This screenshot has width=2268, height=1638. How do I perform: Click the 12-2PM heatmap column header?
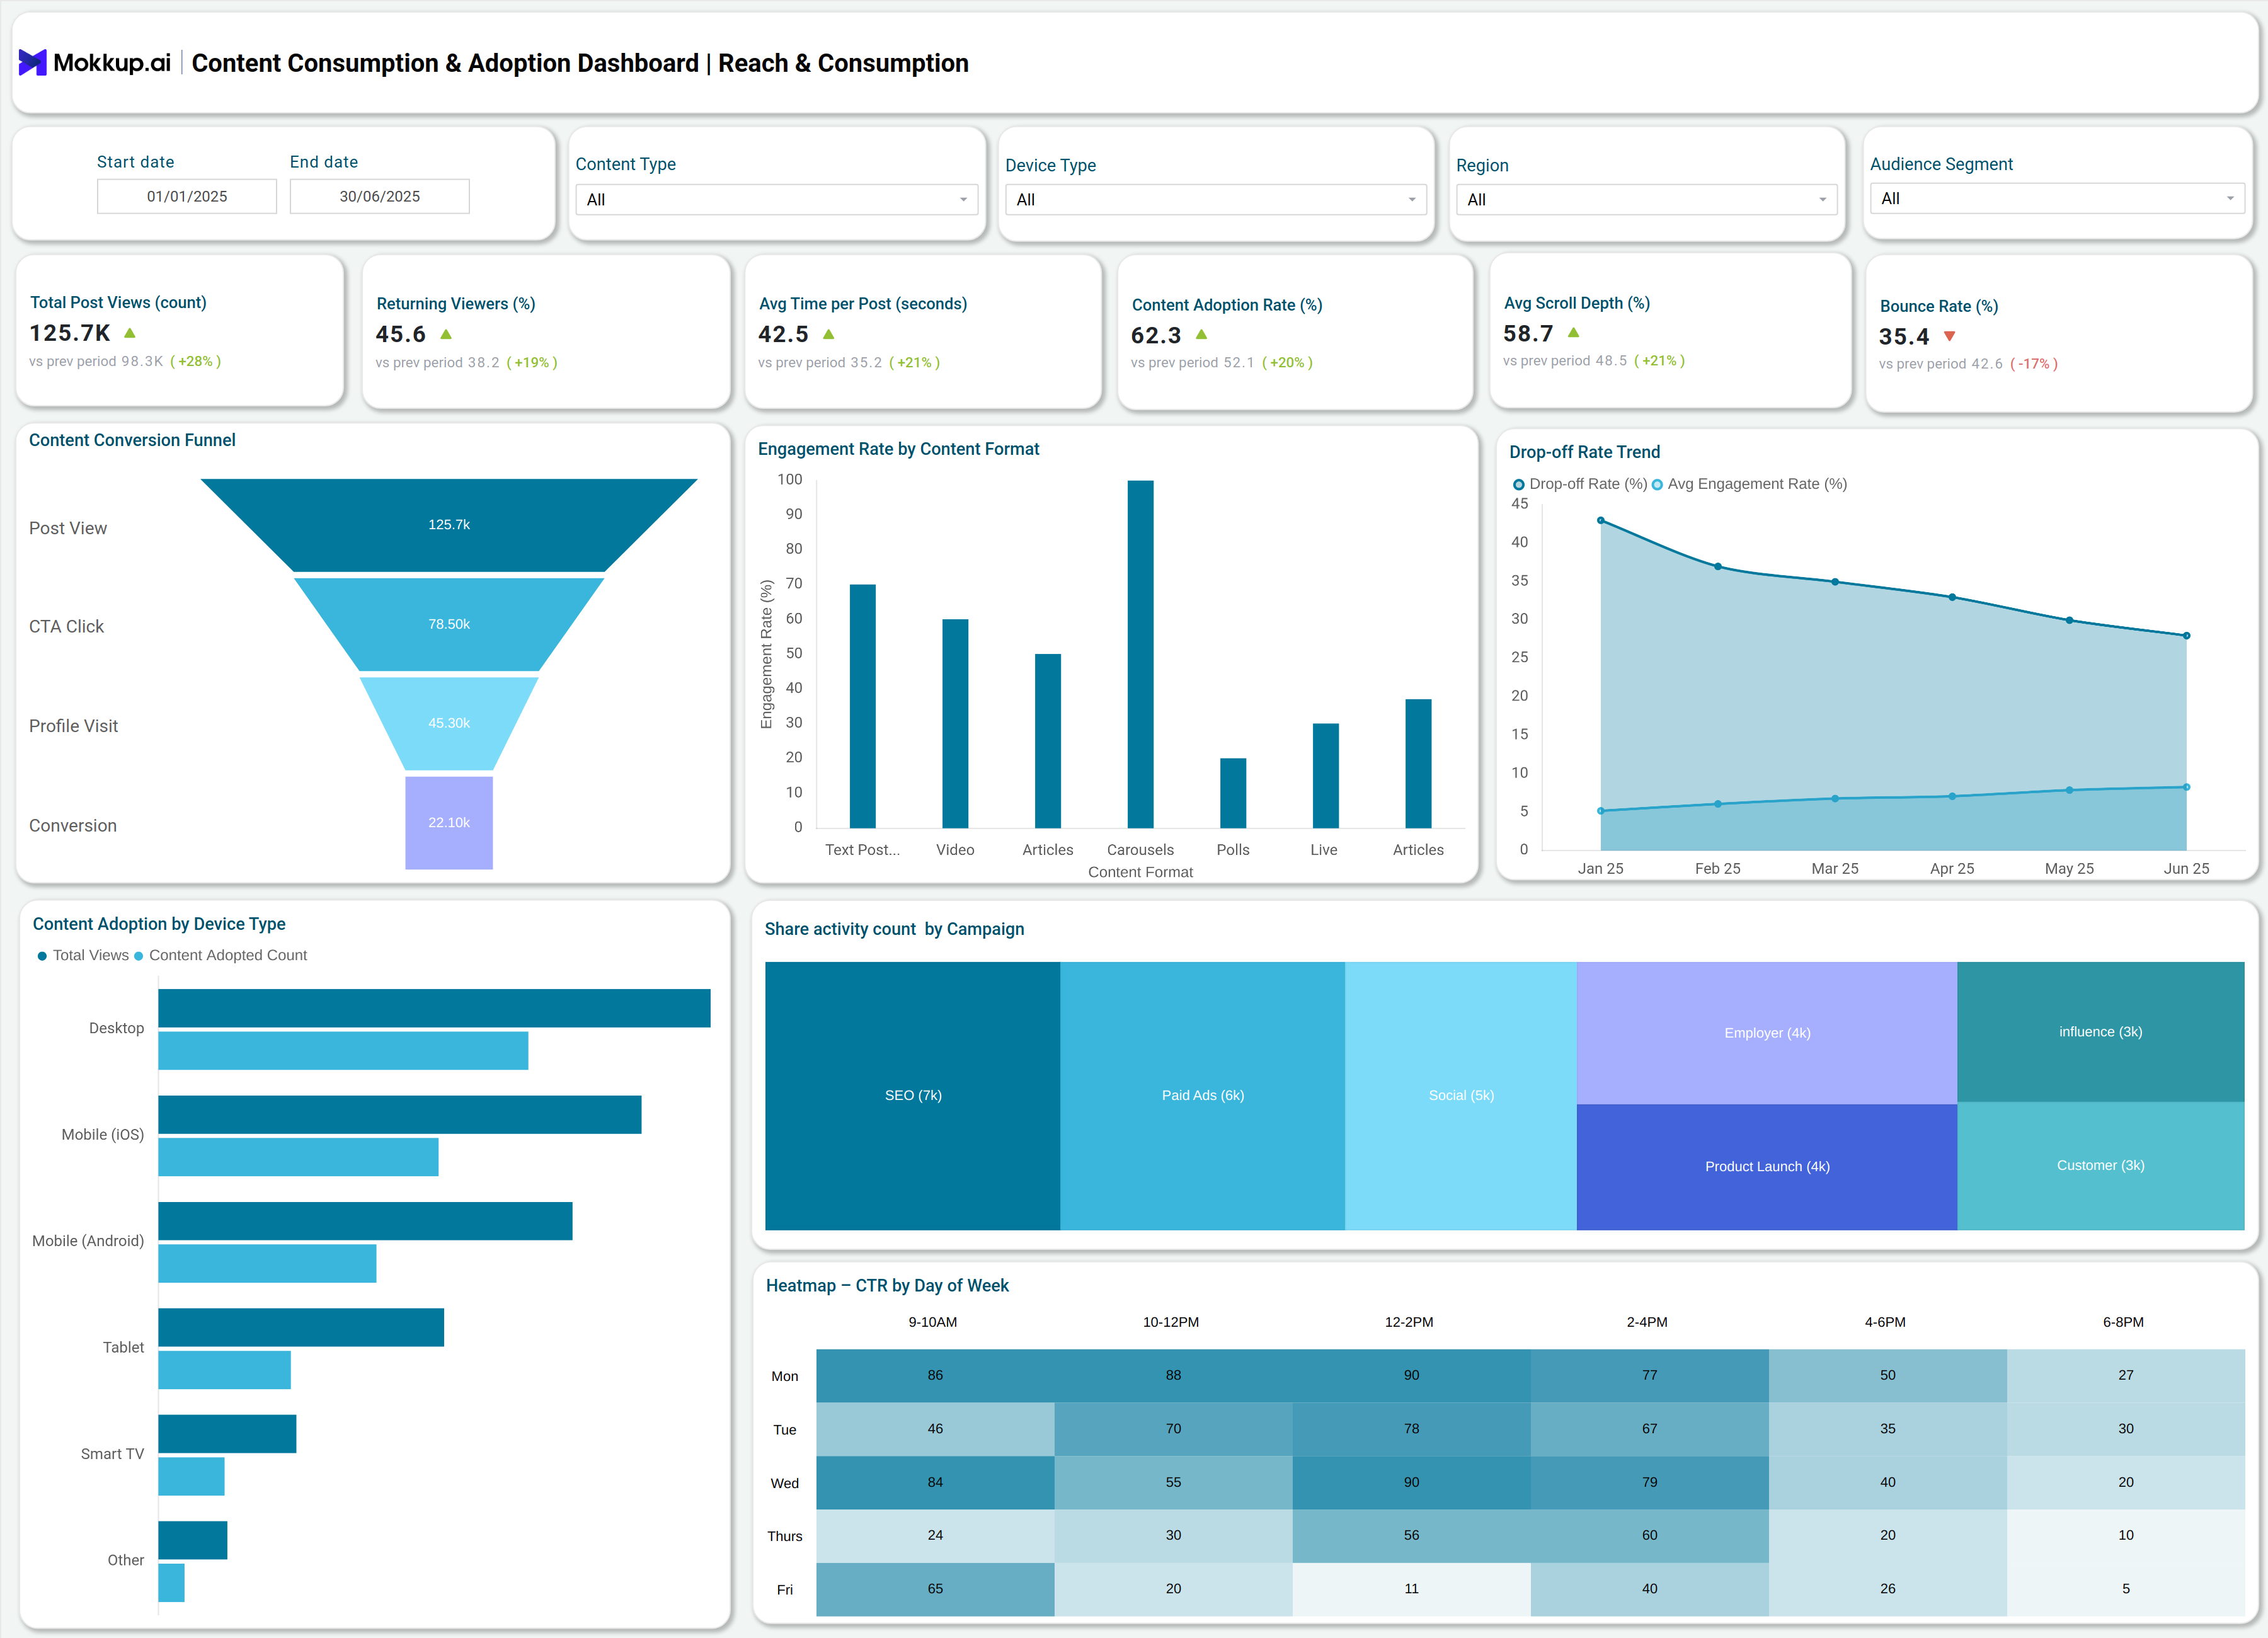click(1408, 1322)
